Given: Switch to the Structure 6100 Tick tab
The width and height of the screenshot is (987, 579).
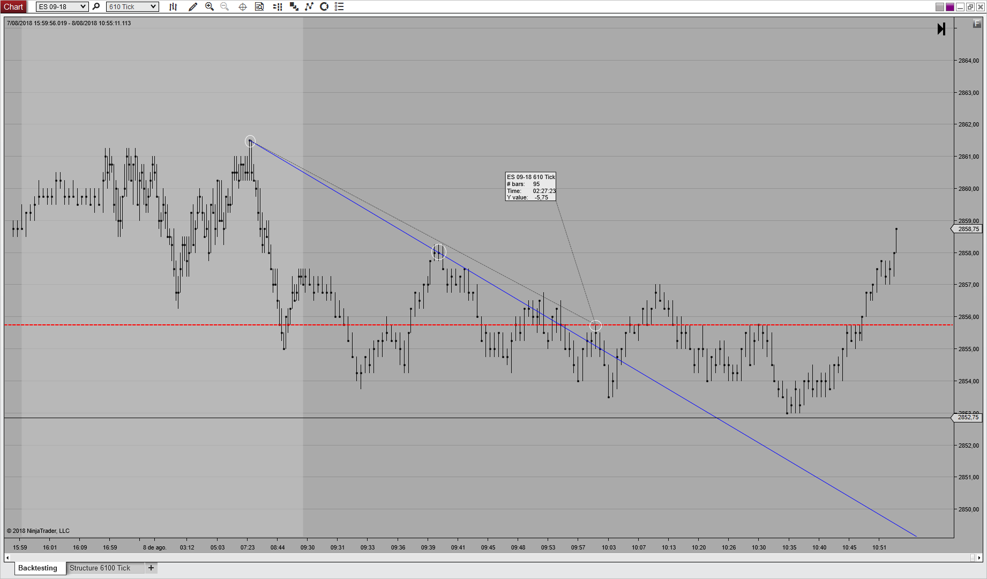Looking at the screenshot, I should 100,568.
